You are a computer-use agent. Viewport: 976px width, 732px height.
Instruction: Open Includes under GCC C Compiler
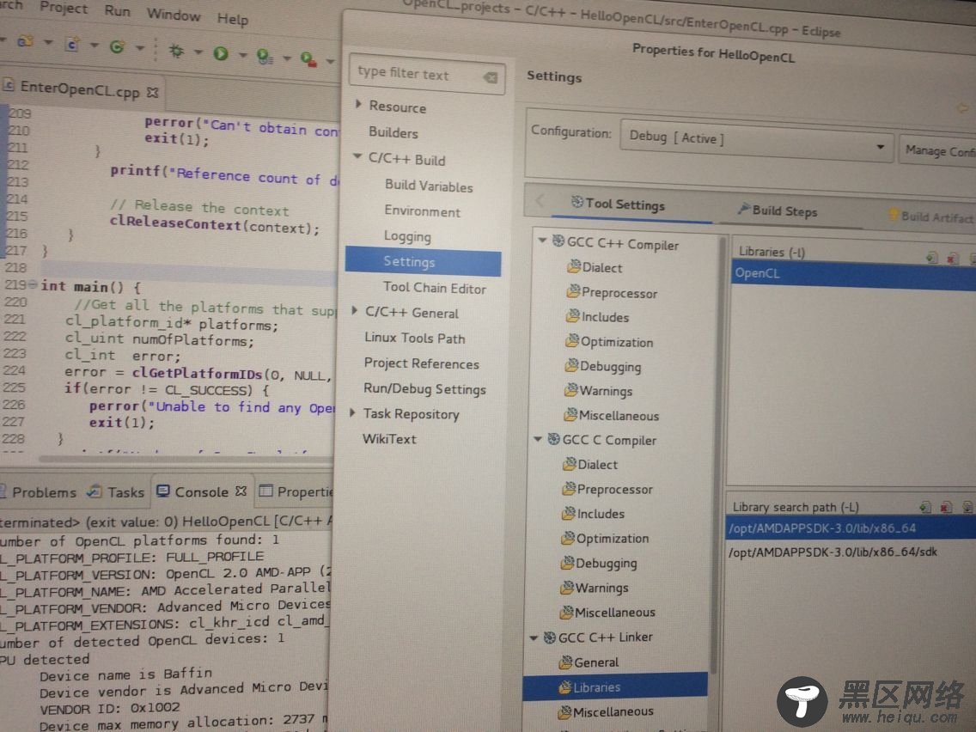click(593, 514)
